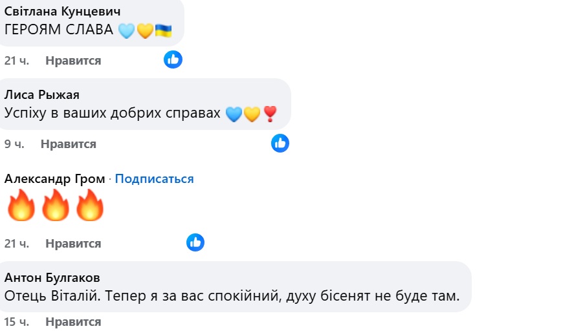The image size is (561, 331).
Task: Open Антон Булгаков's profile
Action: 52,278
